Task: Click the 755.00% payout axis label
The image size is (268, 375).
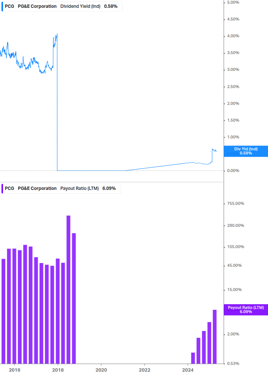Action: pyautogui.click(x=235, y=203)
